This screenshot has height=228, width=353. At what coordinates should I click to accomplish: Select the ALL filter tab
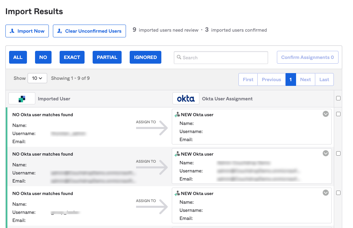pyautogui.click(x=18, y=57)
